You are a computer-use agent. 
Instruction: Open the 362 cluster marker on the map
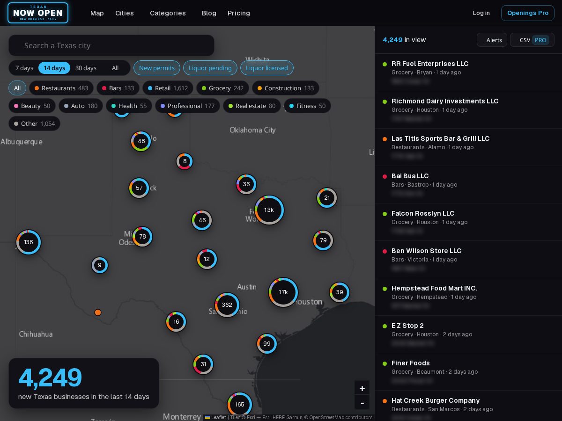[227, 305]
